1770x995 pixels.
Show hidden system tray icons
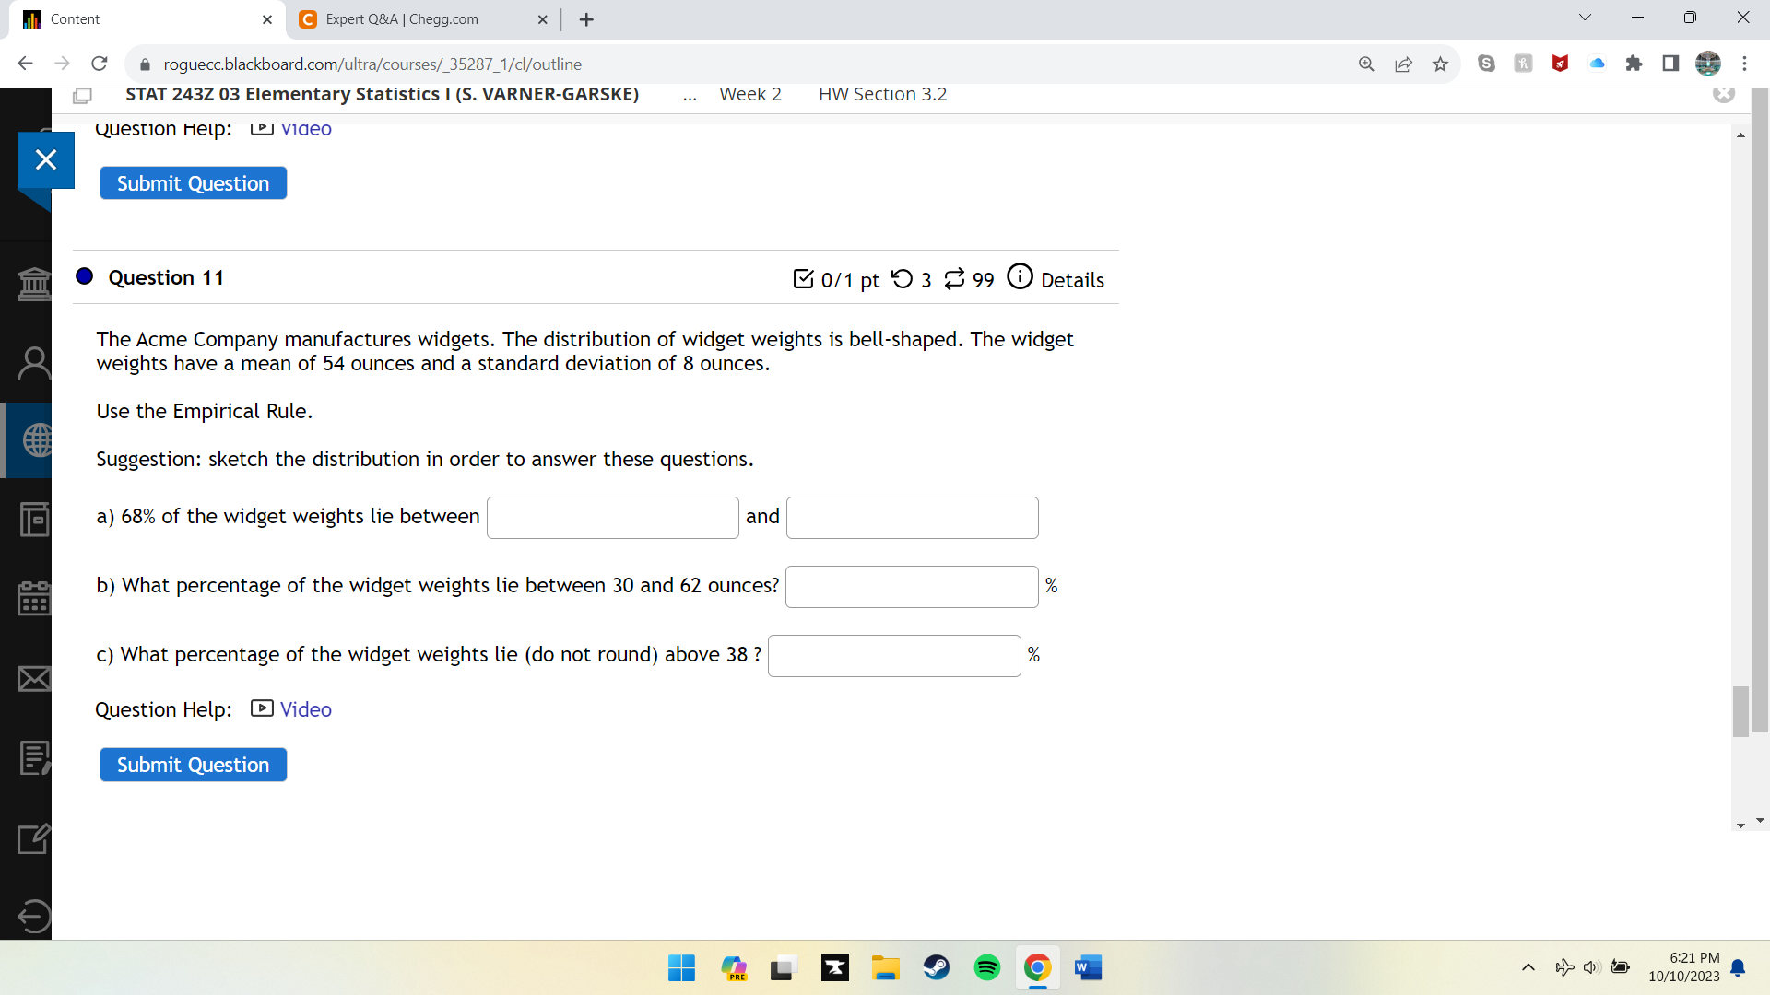[1528, 967]
